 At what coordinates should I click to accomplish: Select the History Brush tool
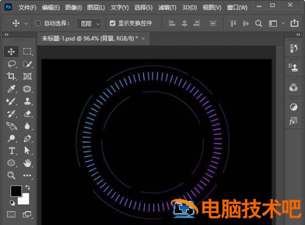[11, 114]
